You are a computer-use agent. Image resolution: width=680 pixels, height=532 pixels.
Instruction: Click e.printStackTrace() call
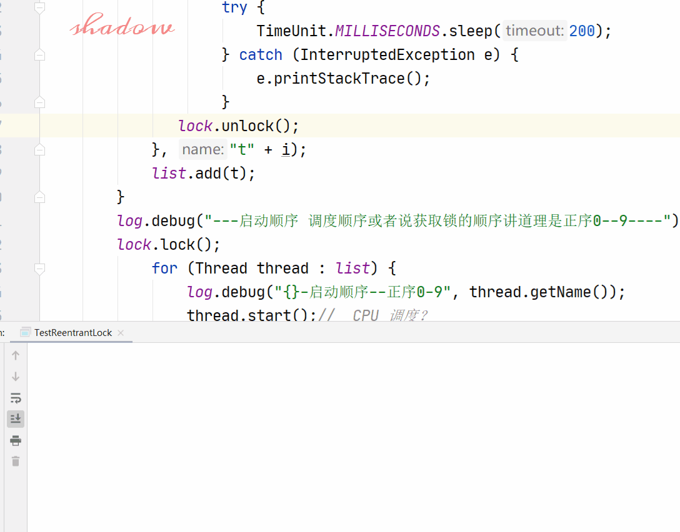[x=343, y=79]
